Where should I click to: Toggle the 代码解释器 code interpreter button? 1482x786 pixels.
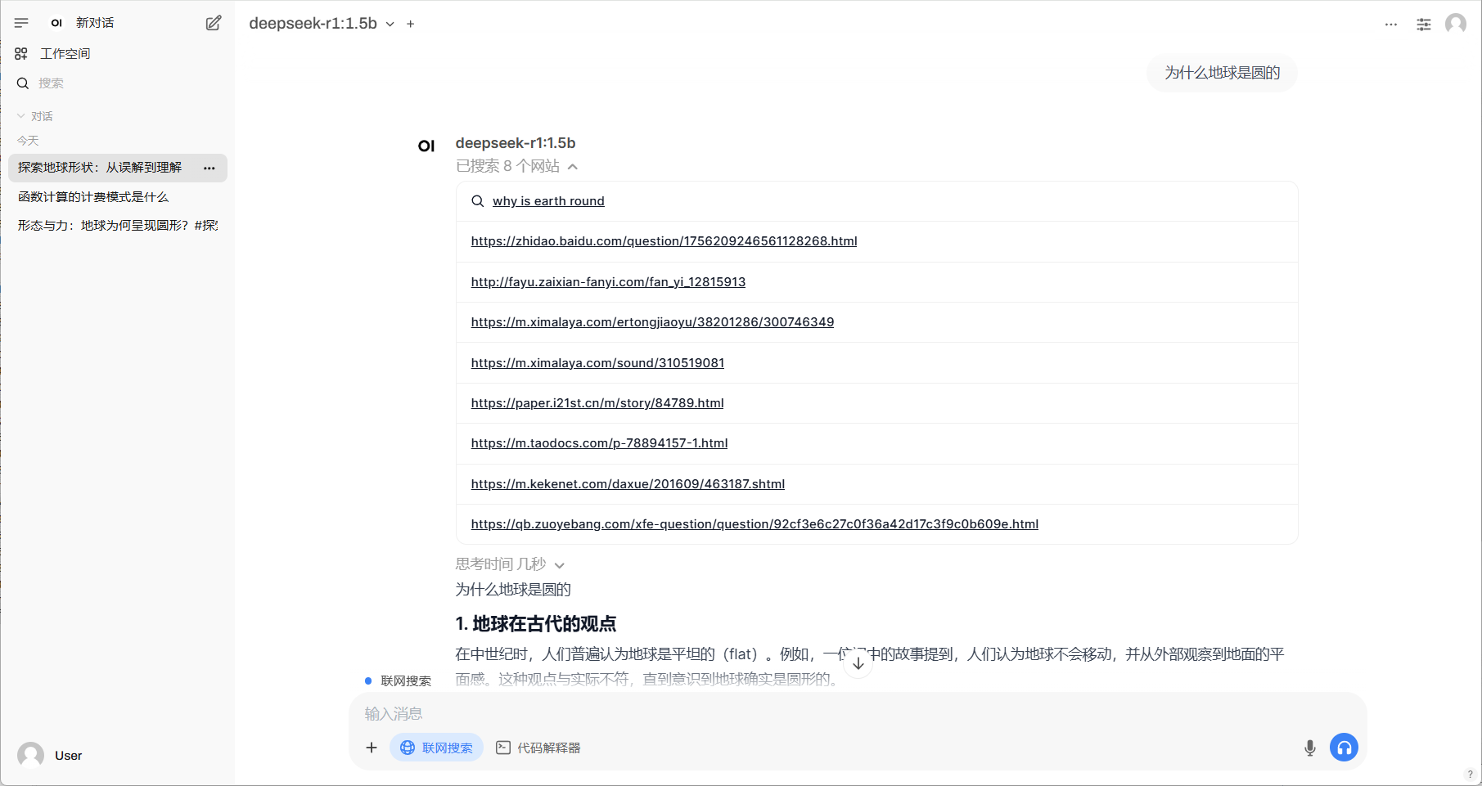[538, 748]
